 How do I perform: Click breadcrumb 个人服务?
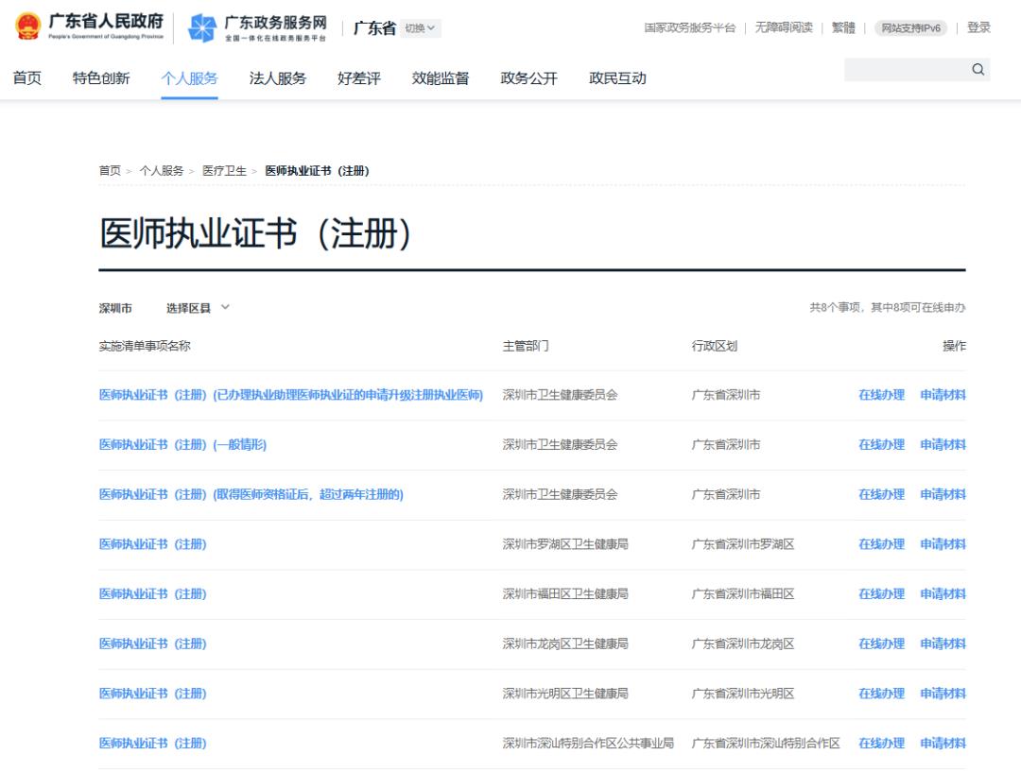(x=162, y=170)
